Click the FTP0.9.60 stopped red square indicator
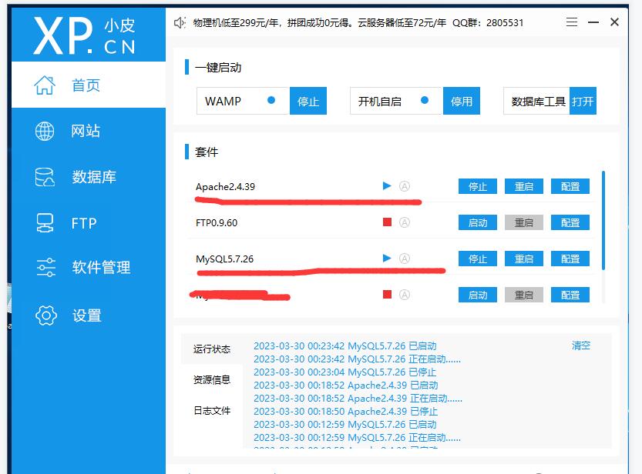 [x=387, y=222]
